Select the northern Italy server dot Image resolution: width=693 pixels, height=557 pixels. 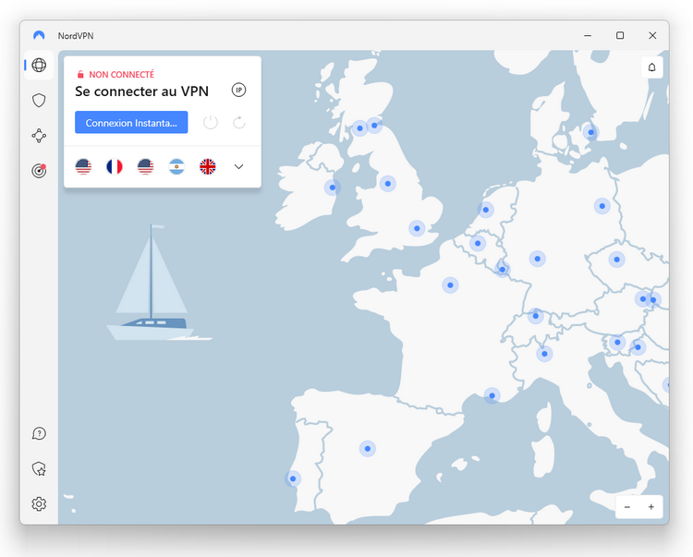pos(544,354)
